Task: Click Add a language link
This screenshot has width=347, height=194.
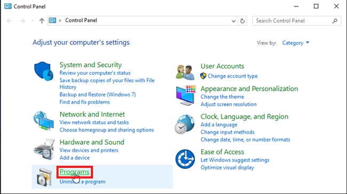Action: tap(219, 125)
